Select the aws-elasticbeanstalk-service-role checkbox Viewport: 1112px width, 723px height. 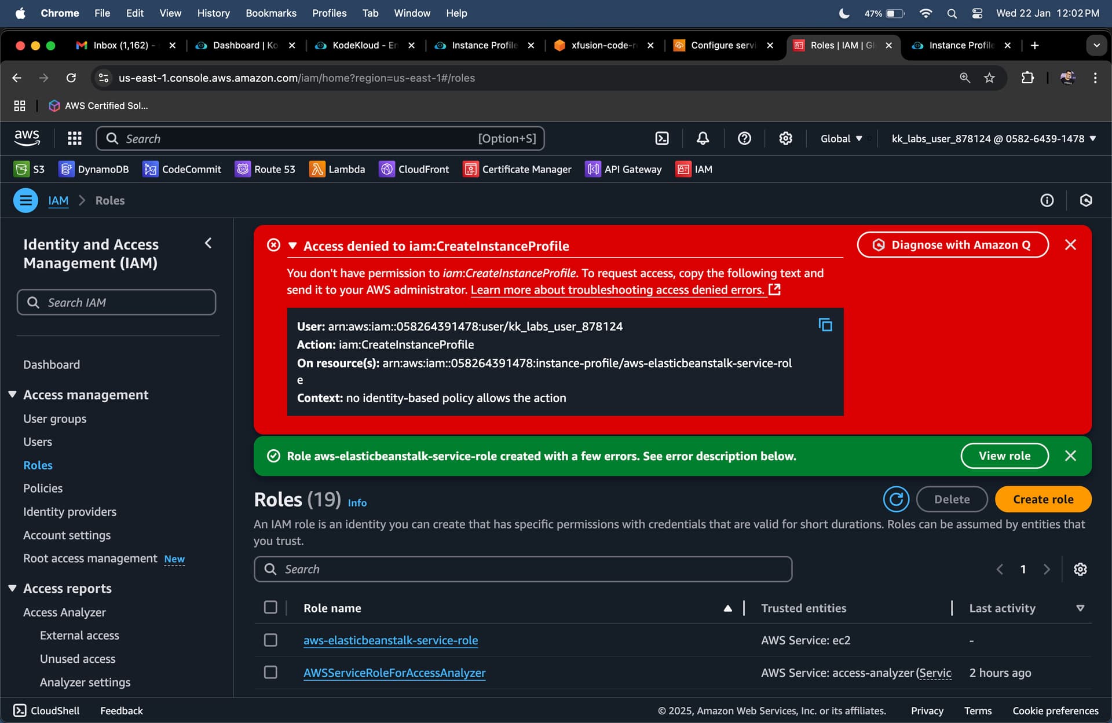[270, 640]
